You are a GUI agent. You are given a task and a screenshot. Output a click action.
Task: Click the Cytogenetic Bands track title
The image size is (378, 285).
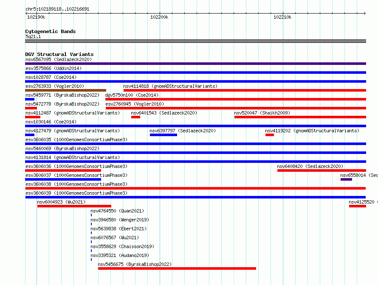coord(51,31)
